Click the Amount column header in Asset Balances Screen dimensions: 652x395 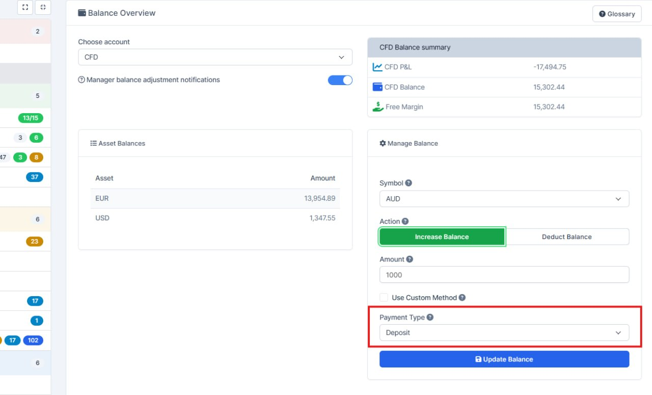click(x=323, y=178)
